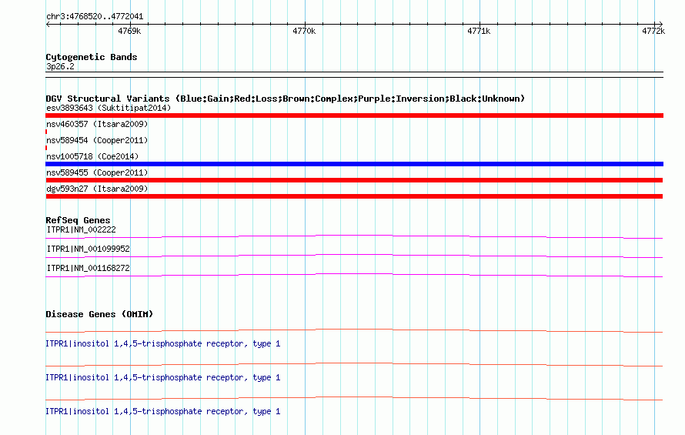Select the Disease Genes (OMIM) track heading

point(99,314)
